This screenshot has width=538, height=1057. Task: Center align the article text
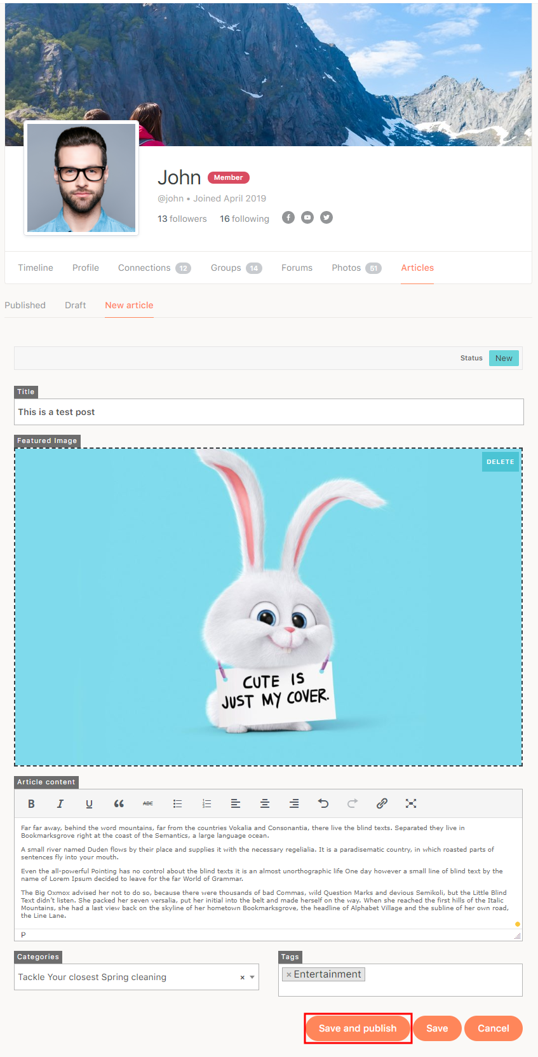265,803
